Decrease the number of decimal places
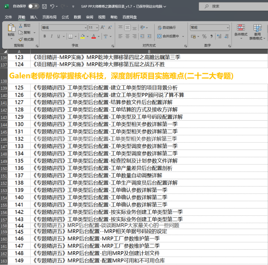Screen dimensions: 268x265 (226, 37)
